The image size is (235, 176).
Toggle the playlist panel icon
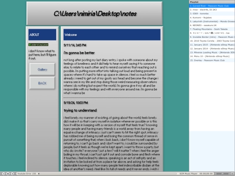tap(232, 173)
